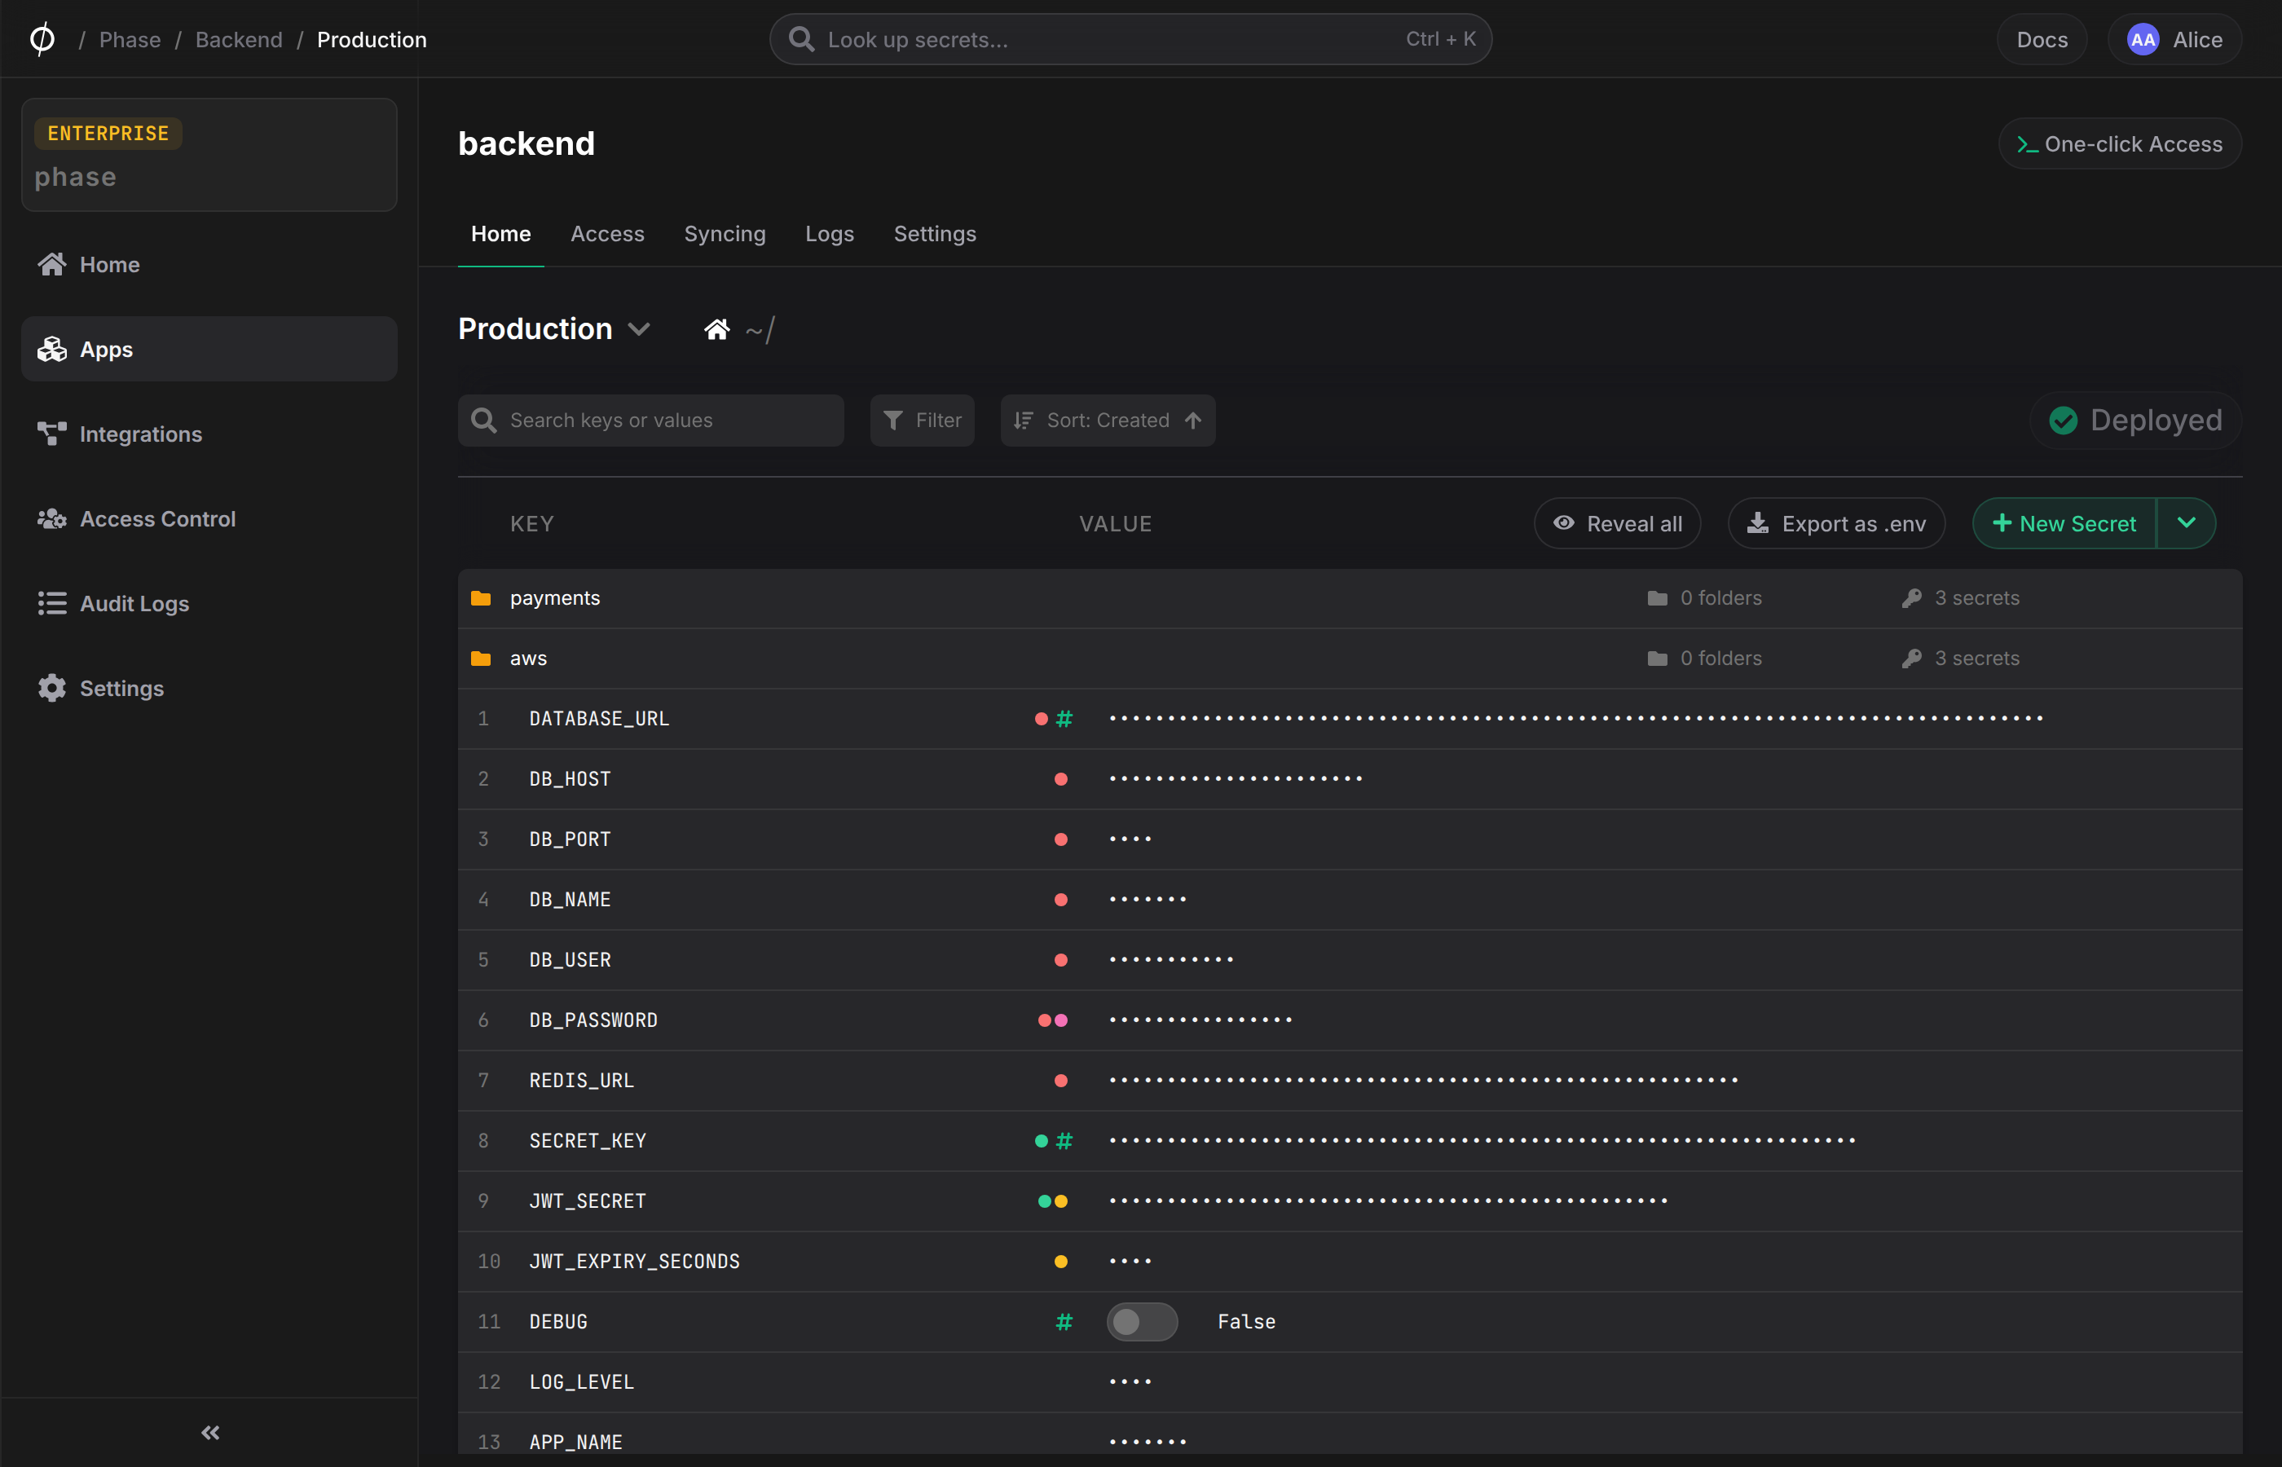Click the green hash icon on DATABASE_URL

(x=1064, y=718)
